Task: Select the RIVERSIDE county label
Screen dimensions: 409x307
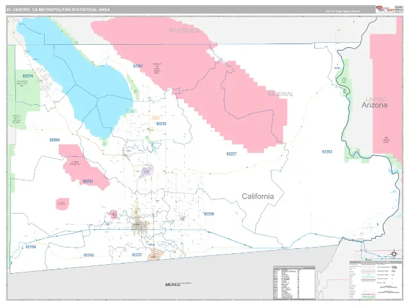Action: (185, 31)
